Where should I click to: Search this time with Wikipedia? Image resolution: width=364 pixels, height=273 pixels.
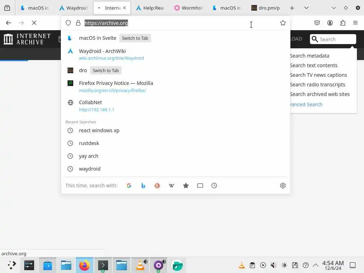click(172, 186)
